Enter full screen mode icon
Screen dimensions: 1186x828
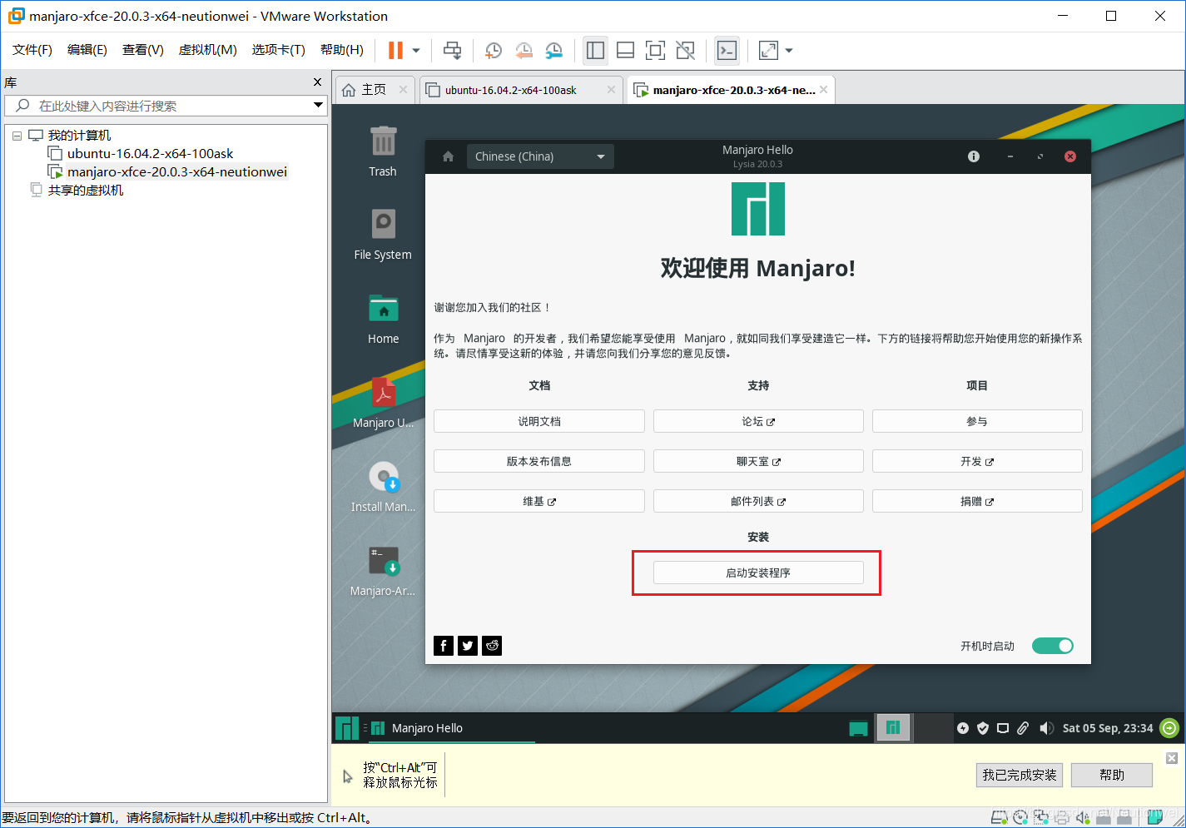point(655,51)
